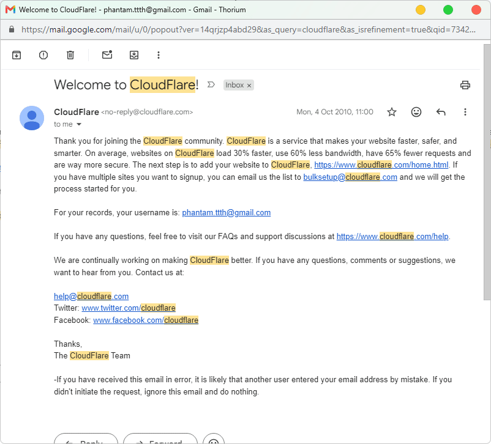This screenshot has width=491, height=444.
Task: Click the Gmail logo in title bar
Action: pos(10,10)
